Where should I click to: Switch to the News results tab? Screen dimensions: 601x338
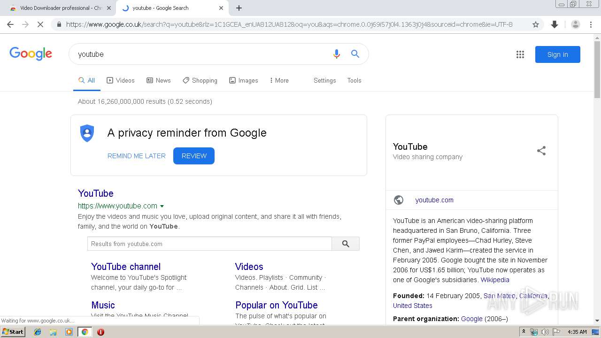(159, 80)
